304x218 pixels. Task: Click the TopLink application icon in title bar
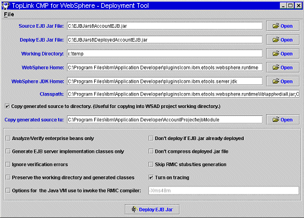6,5
